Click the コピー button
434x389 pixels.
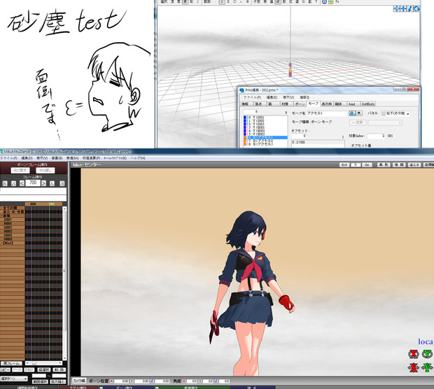(6, 370)
